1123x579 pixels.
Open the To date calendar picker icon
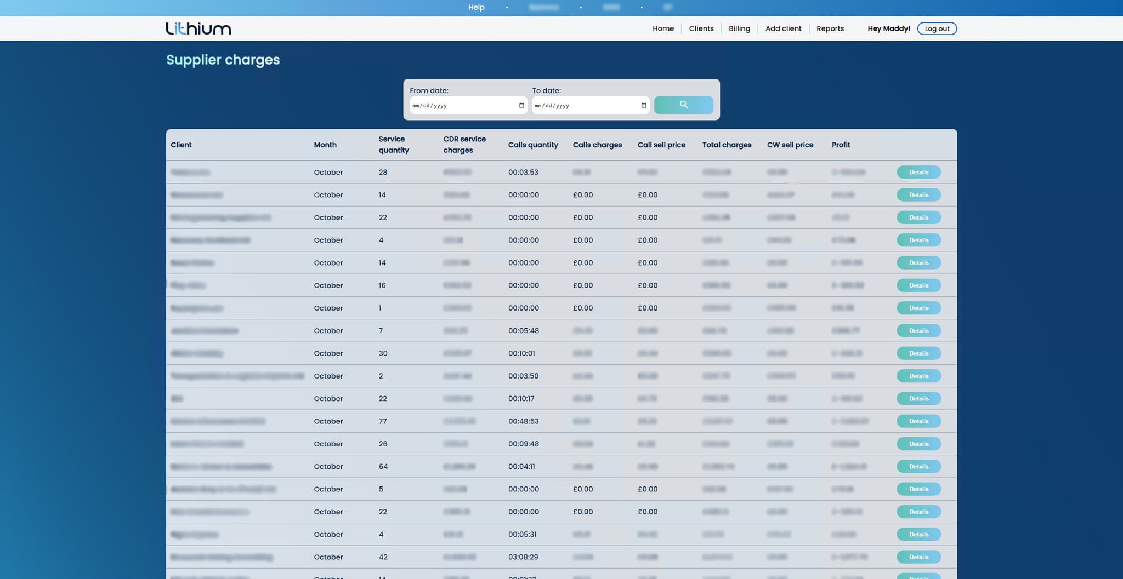pos(644,105)
